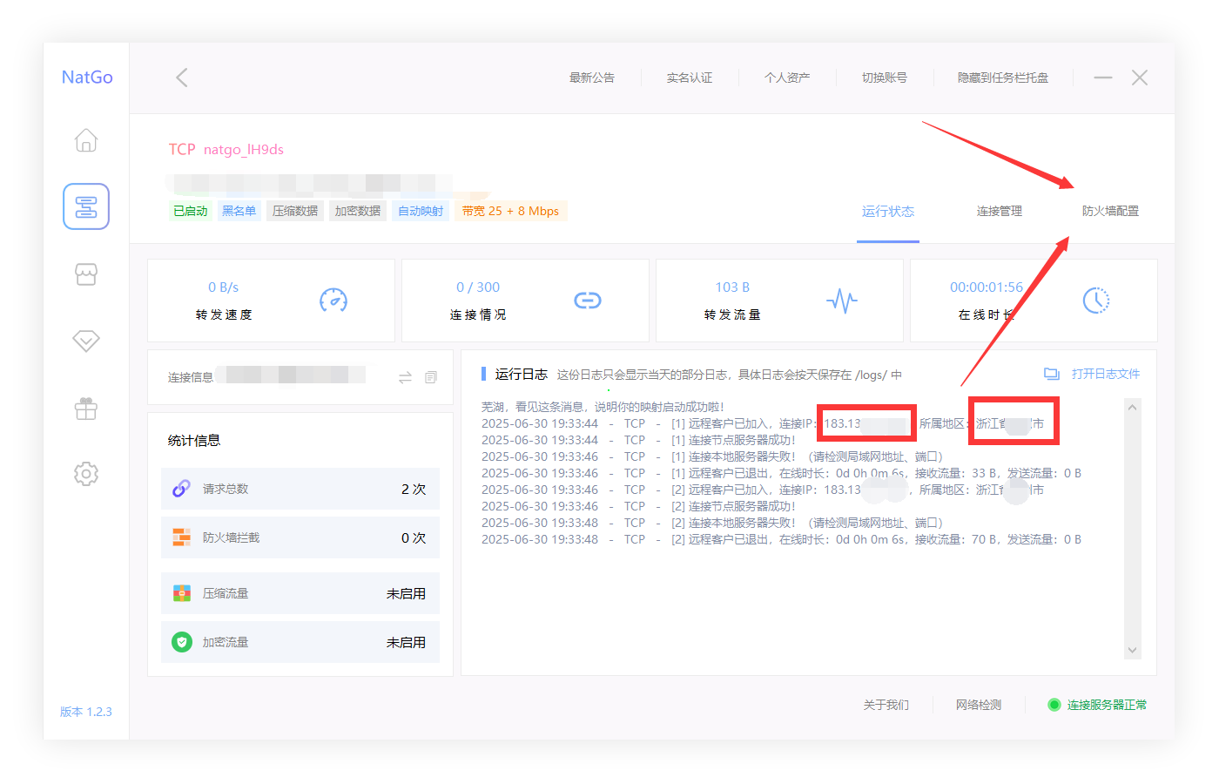The image size is (1219, 784).
Task: Click the 防火墙拦截 statistics row
Action: click(x=300, y=537)
